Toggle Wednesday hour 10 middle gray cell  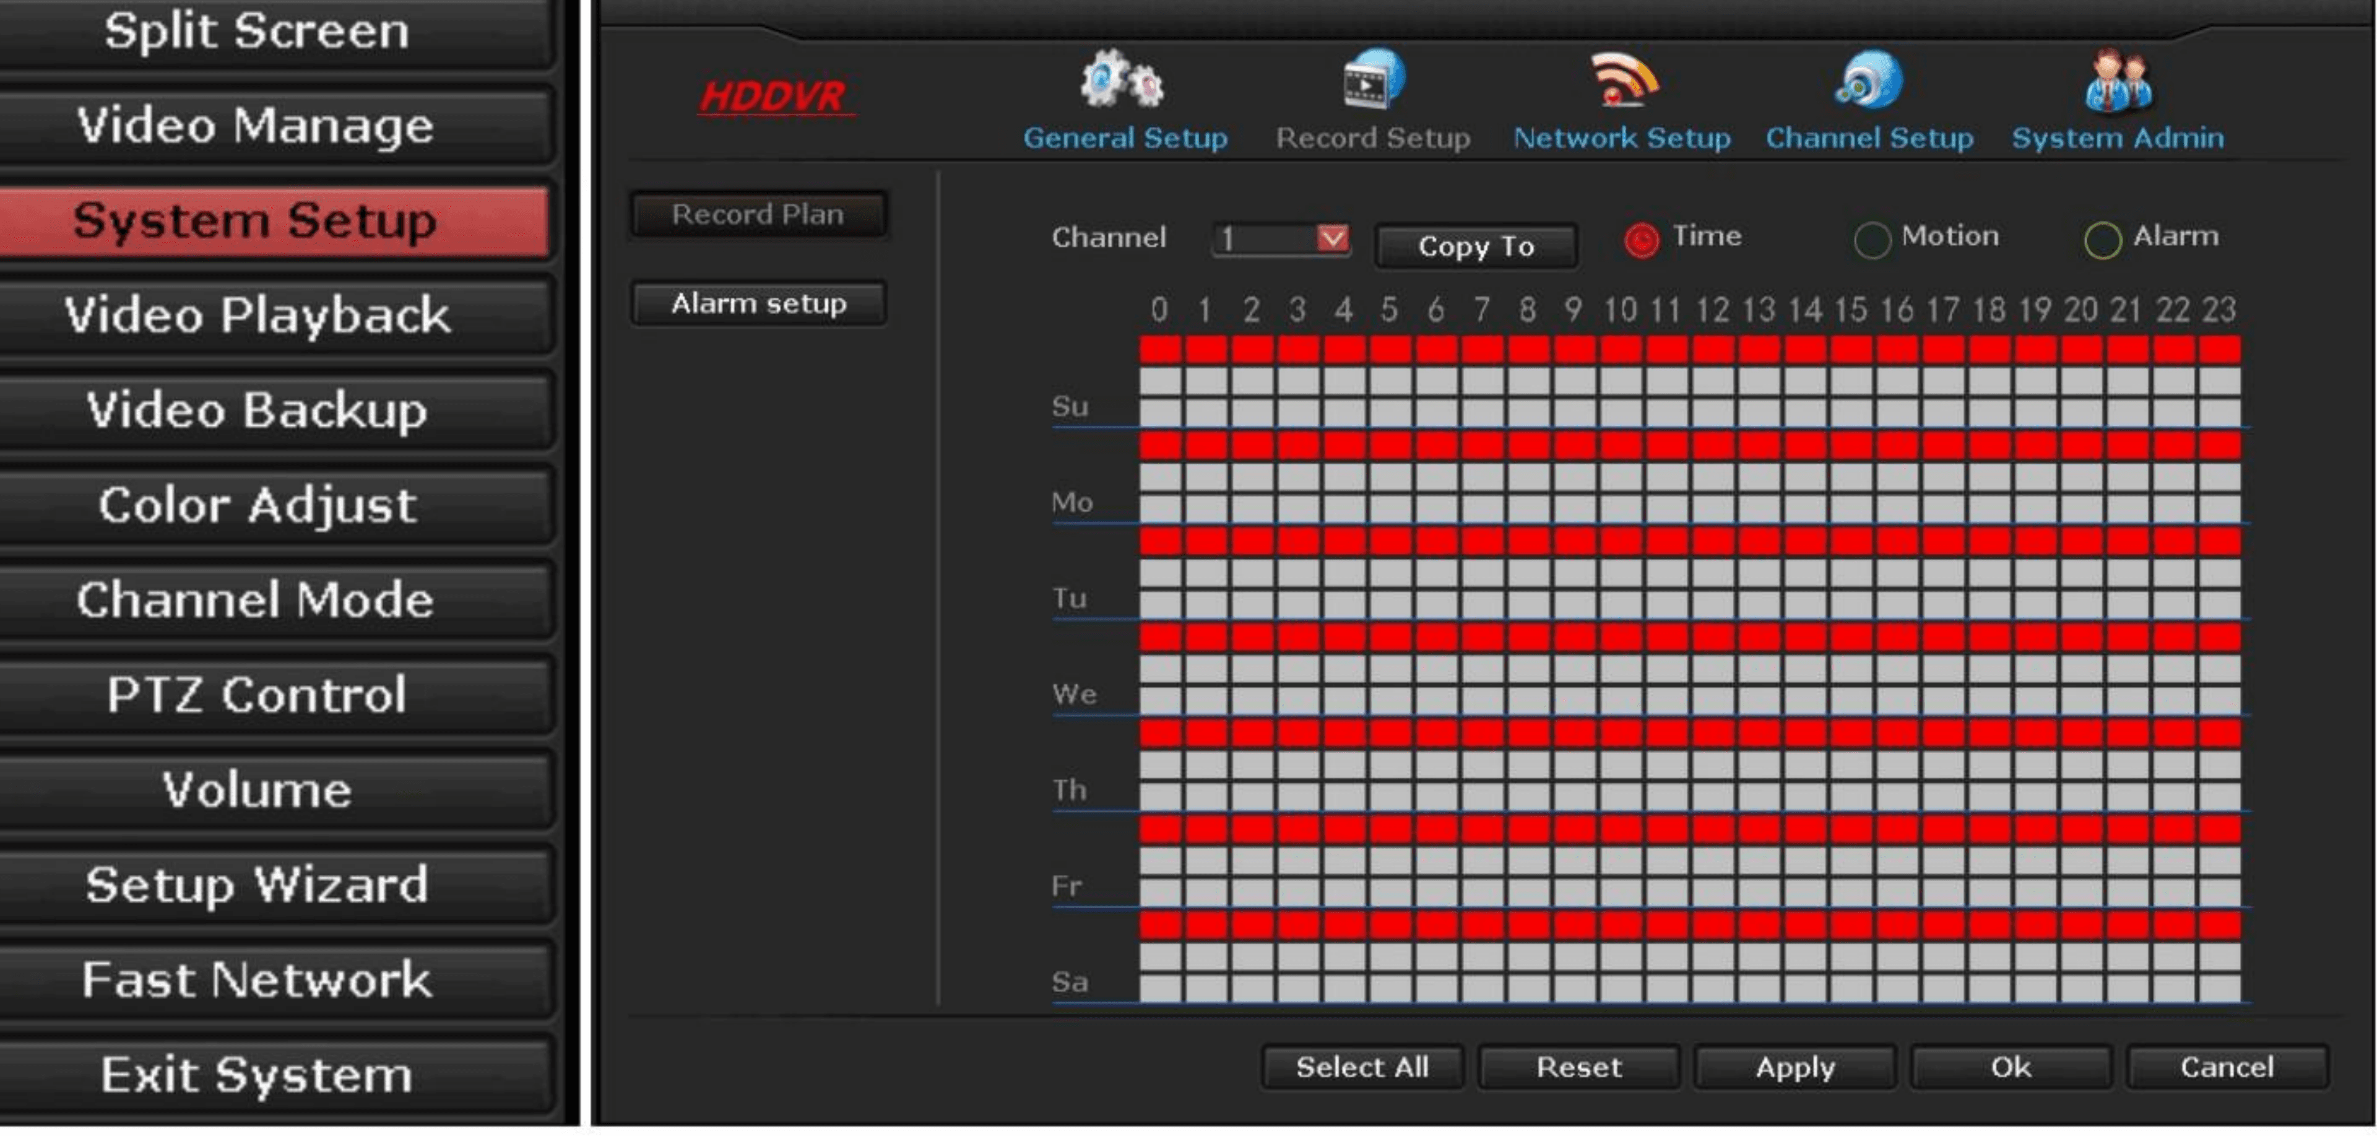click(x=1621, y=669)
